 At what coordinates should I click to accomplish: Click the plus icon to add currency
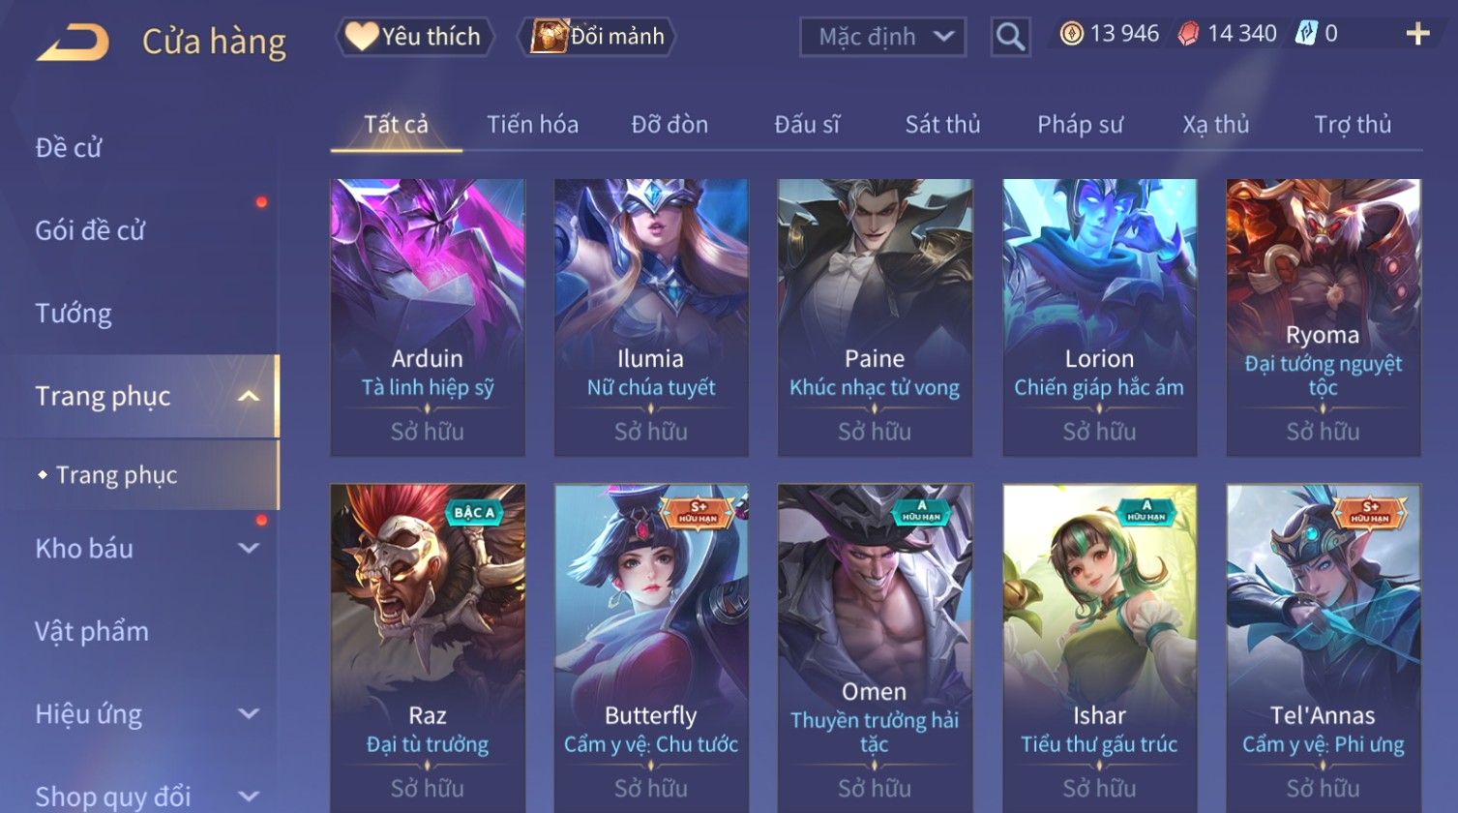(1417, 34)
